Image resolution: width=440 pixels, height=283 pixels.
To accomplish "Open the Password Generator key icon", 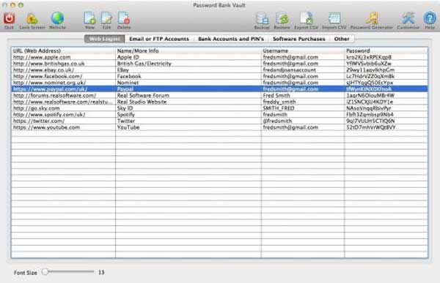I will pyautogui.click(x=372, y=18).
